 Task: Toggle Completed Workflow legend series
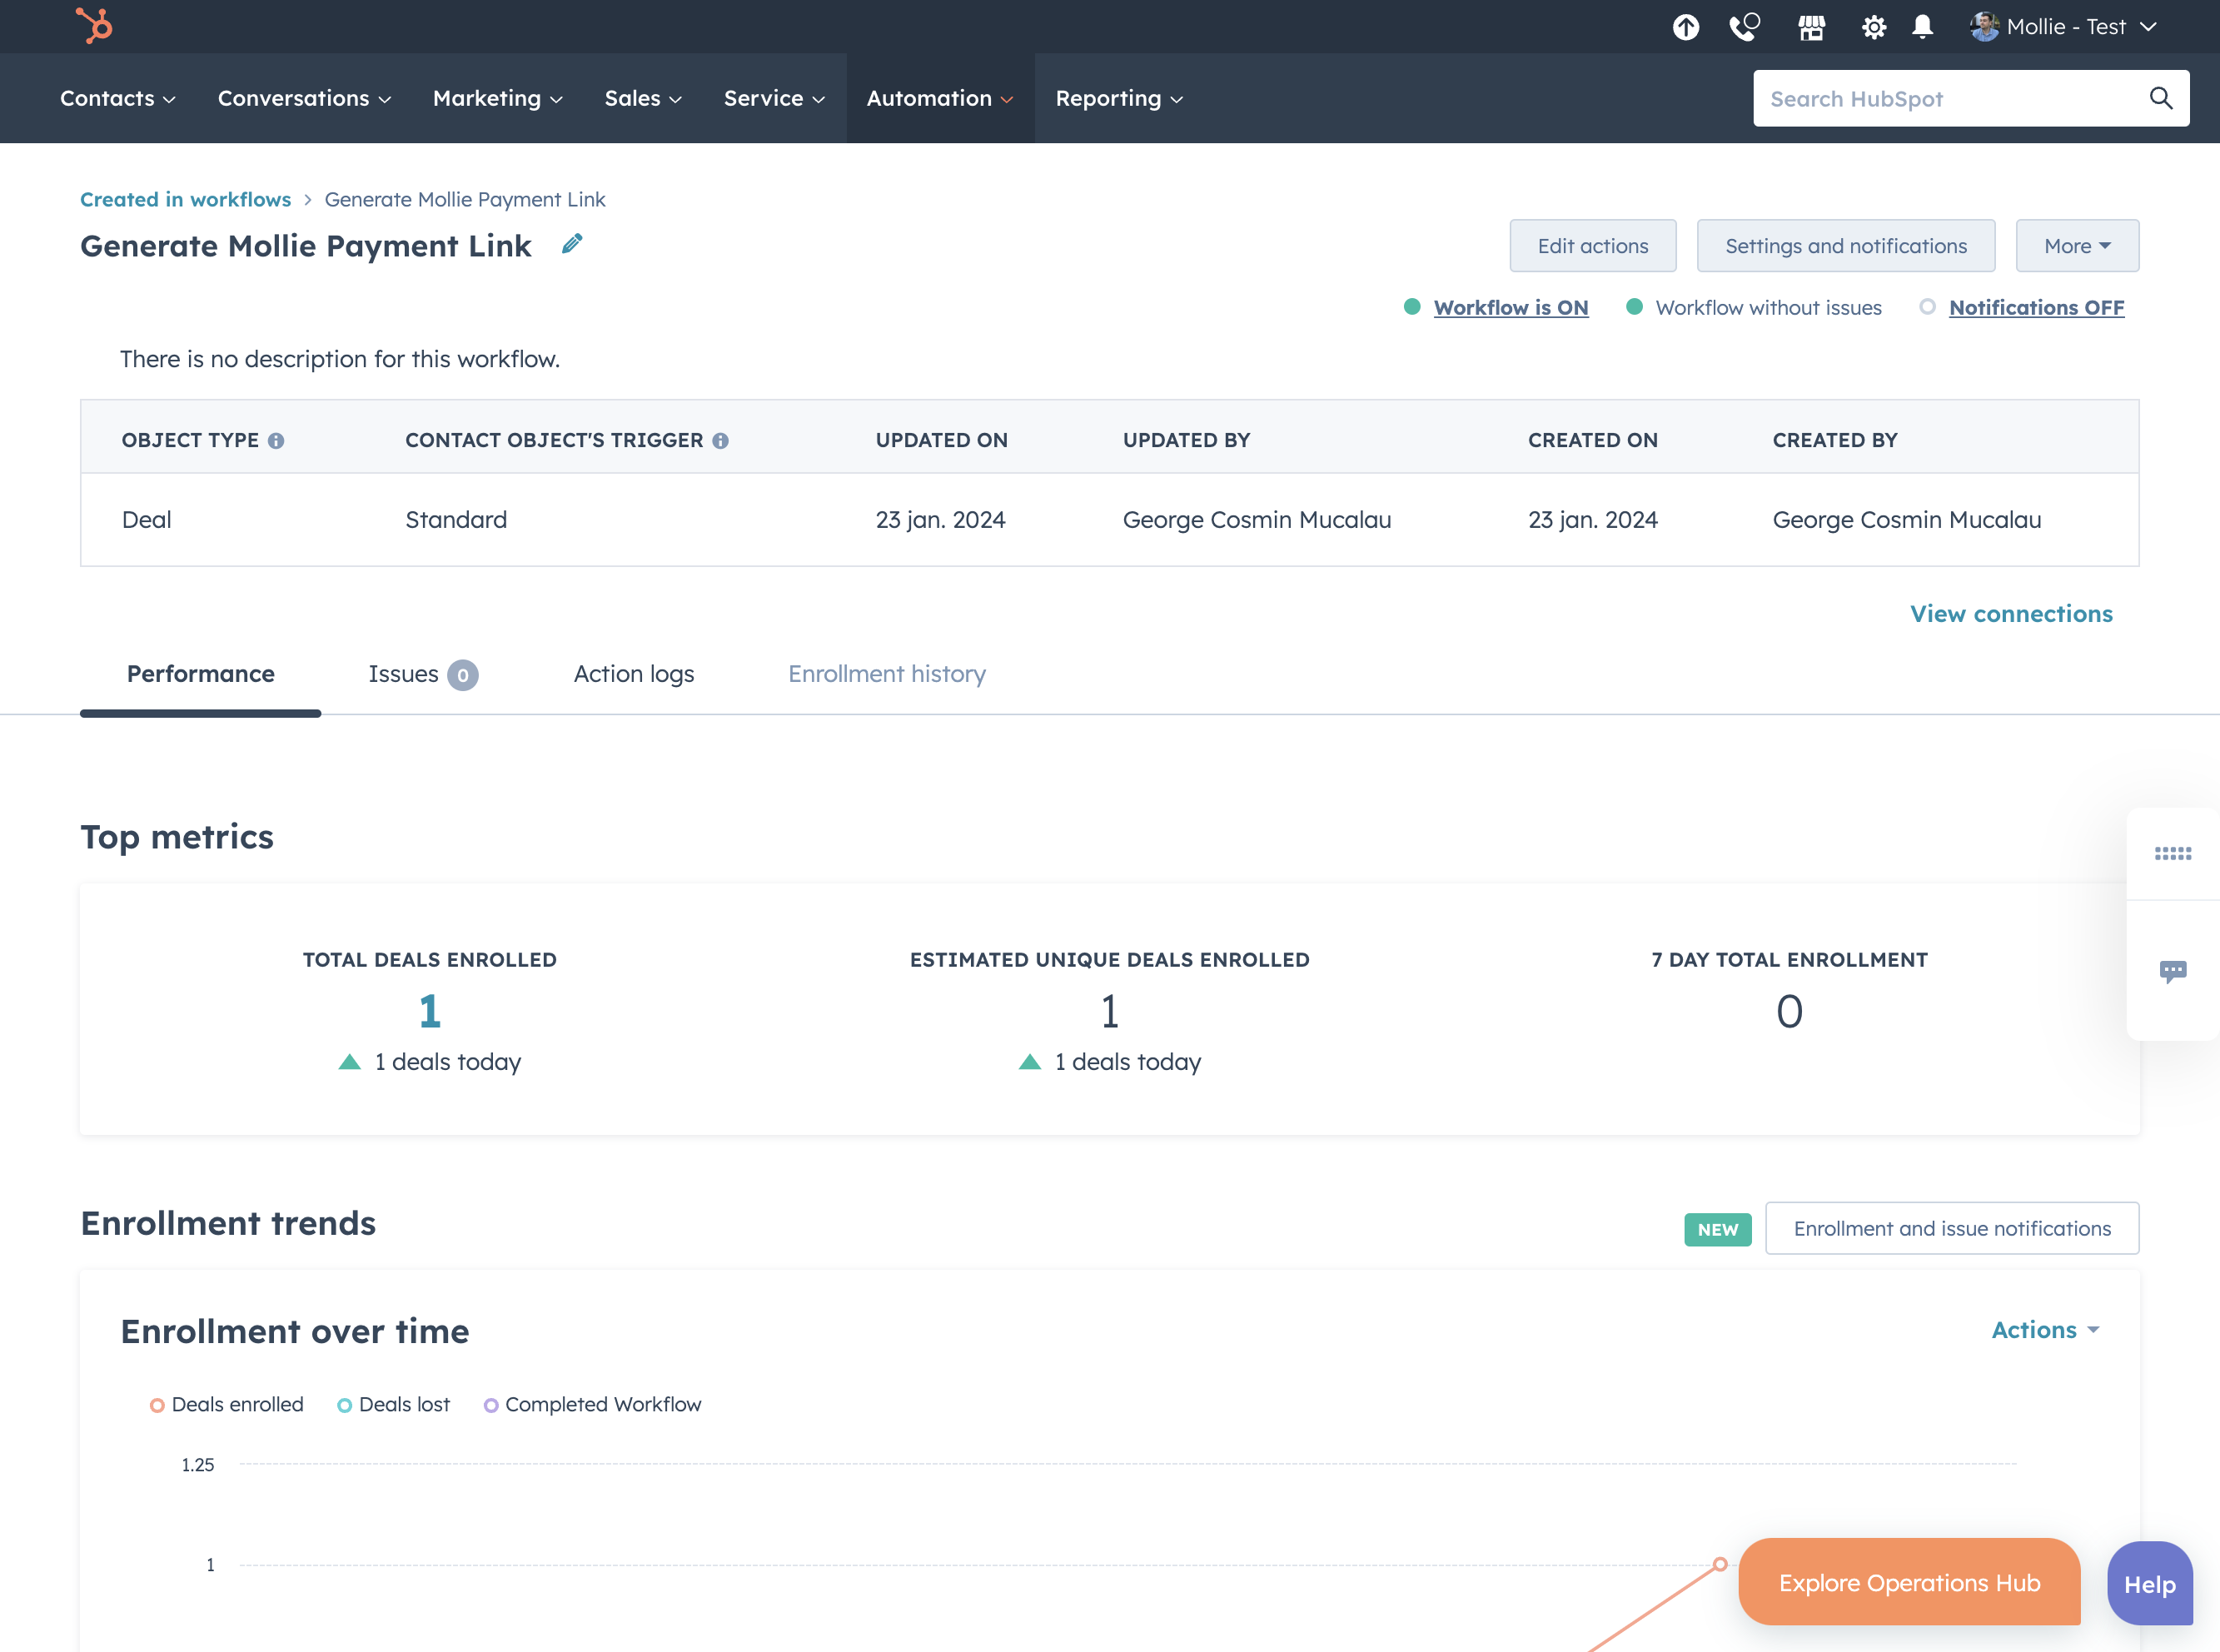593,1405
